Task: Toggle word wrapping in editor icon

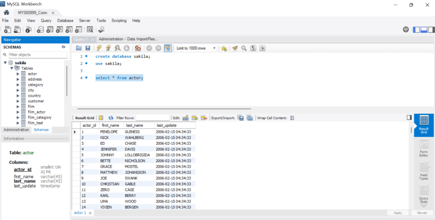Action: pyautogui.click(x=262, y=48)
